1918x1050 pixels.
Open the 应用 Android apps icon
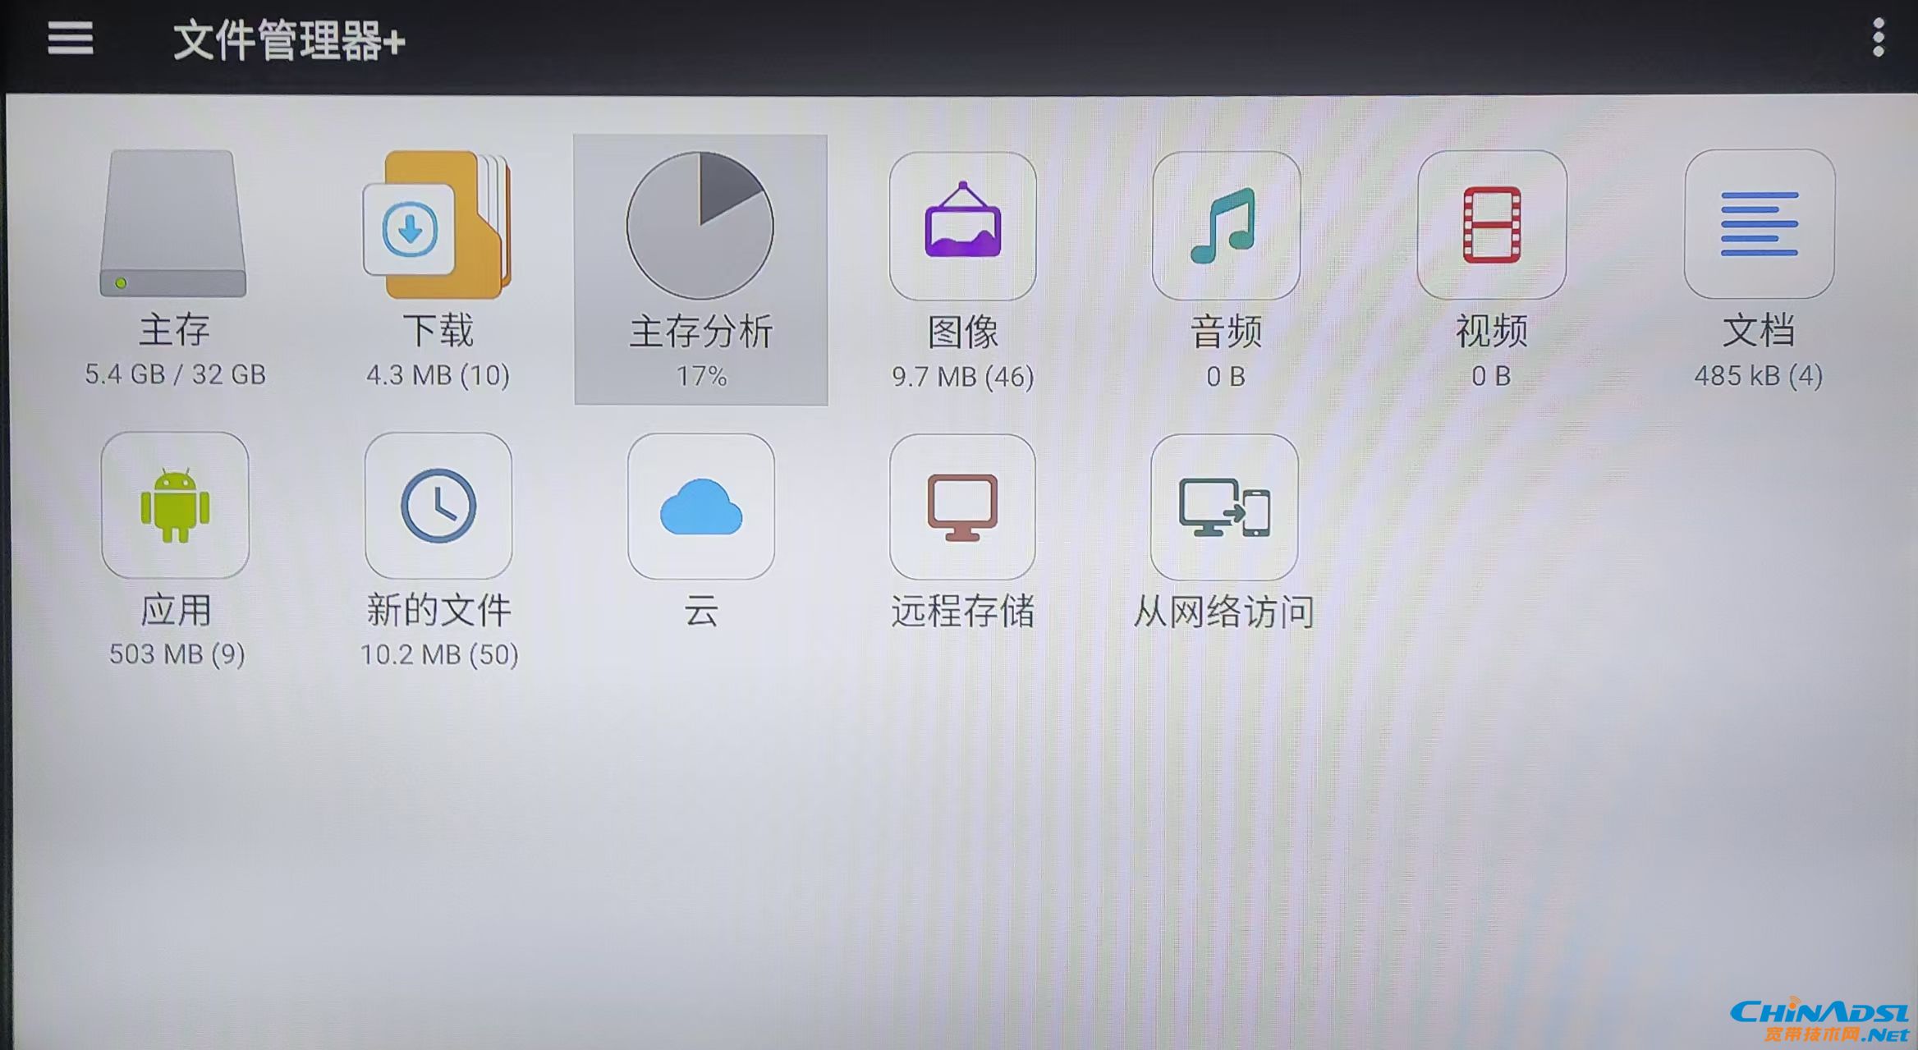[x=175, y=506]
